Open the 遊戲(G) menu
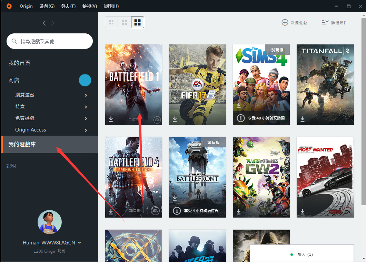The image size is (366, 262). (47, 6)
